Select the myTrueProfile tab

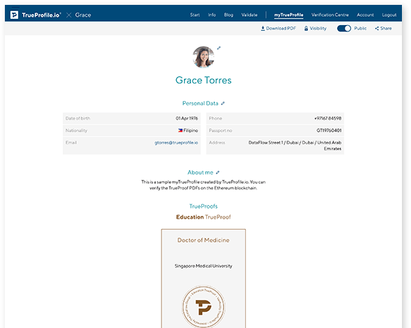click(288, 15)
